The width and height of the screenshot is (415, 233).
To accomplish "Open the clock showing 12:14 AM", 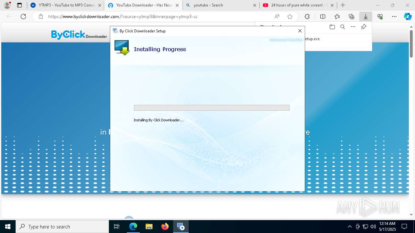I will point(387,227).
